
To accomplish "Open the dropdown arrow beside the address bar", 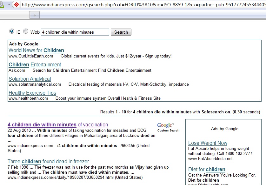I will coord(9,4).
